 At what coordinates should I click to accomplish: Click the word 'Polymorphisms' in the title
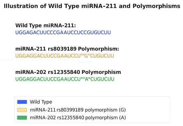coord(156,6)
